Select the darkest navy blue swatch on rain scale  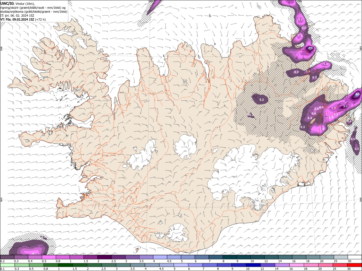pos(253,265)
